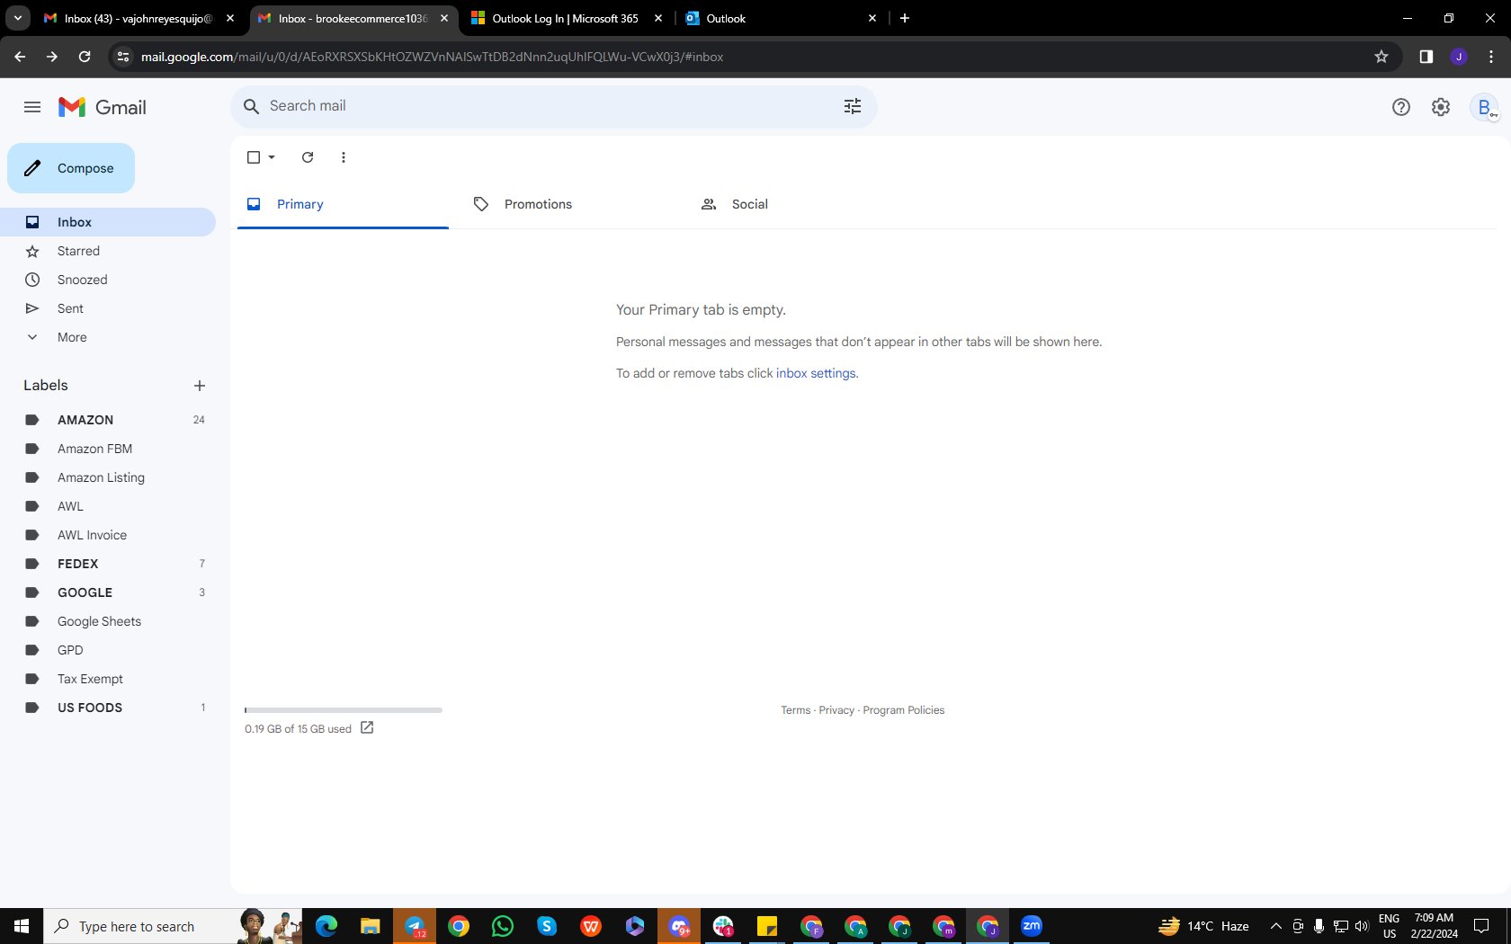Open the Sent folder

click(108, 308)
